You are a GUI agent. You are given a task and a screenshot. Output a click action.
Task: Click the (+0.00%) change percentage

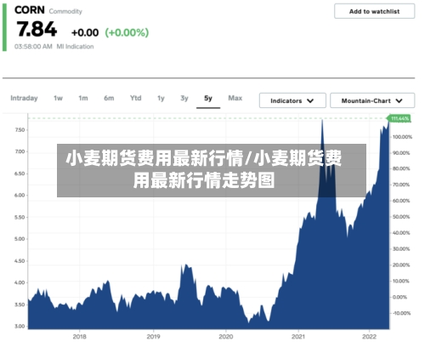[127, 32]
